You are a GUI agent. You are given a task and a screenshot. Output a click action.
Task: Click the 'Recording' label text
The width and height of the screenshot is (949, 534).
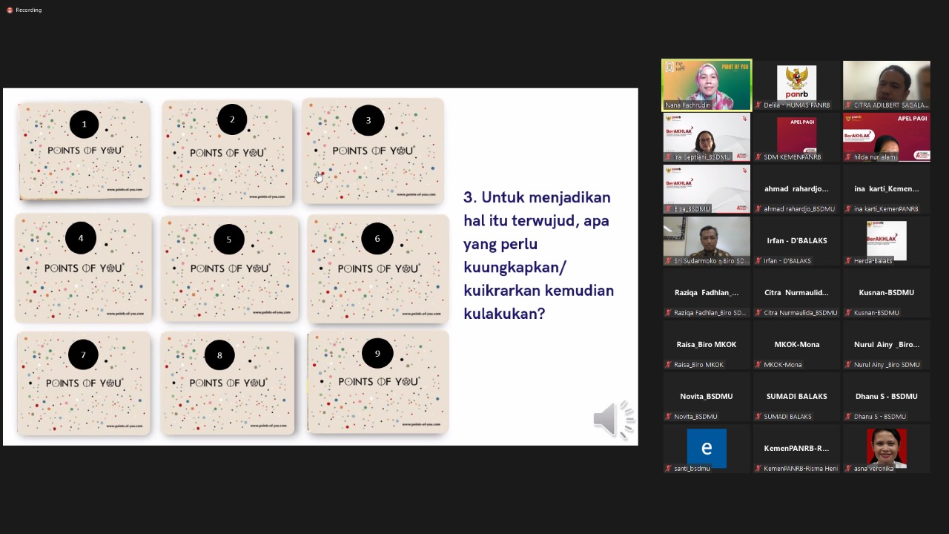click(29, 10)
